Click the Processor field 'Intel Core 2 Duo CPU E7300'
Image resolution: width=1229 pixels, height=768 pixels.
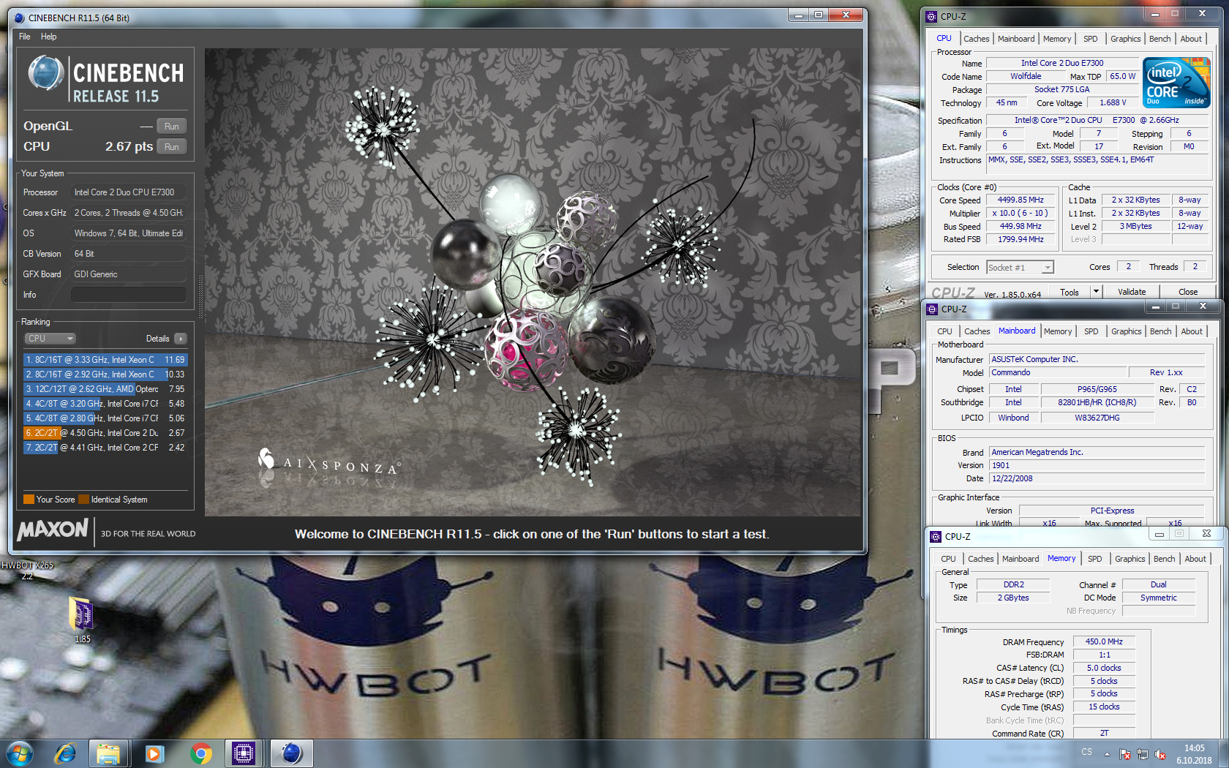point(128,192)
